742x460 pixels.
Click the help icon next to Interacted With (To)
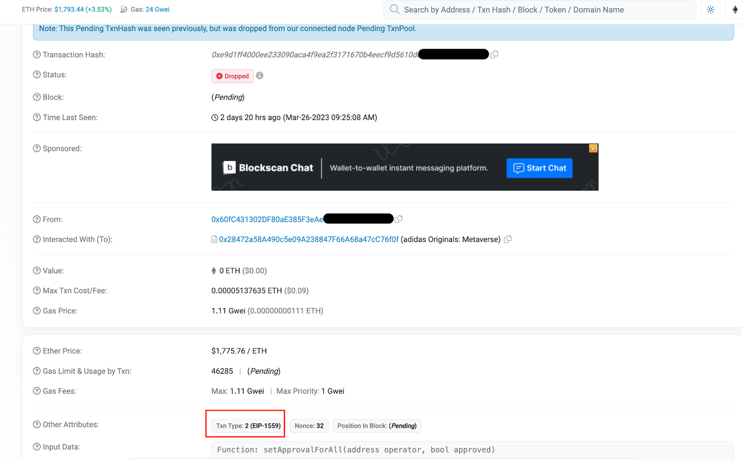click(37, 239)
